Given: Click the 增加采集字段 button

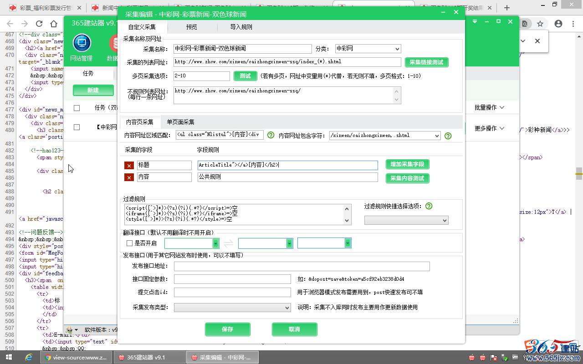Looking at the screenshot, I should pos(407,164).
